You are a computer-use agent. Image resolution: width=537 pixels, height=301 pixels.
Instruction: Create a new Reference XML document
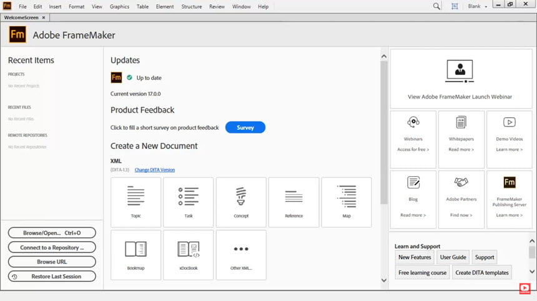(x=294, y=203)
